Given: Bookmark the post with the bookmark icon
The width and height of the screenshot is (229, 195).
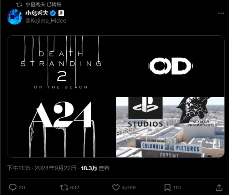Looking at the screenshot, I should pos(167,188).
